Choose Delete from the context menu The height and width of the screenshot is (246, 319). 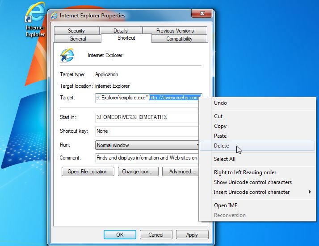257,146
